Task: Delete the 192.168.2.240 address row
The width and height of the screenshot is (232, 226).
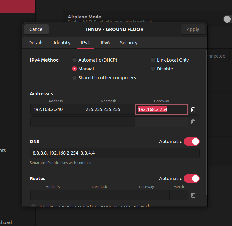Action: (193, 109)
